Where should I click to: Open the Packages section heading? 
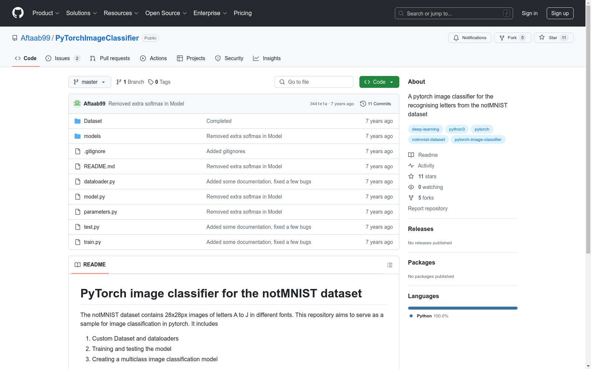(x=421, y=262)
